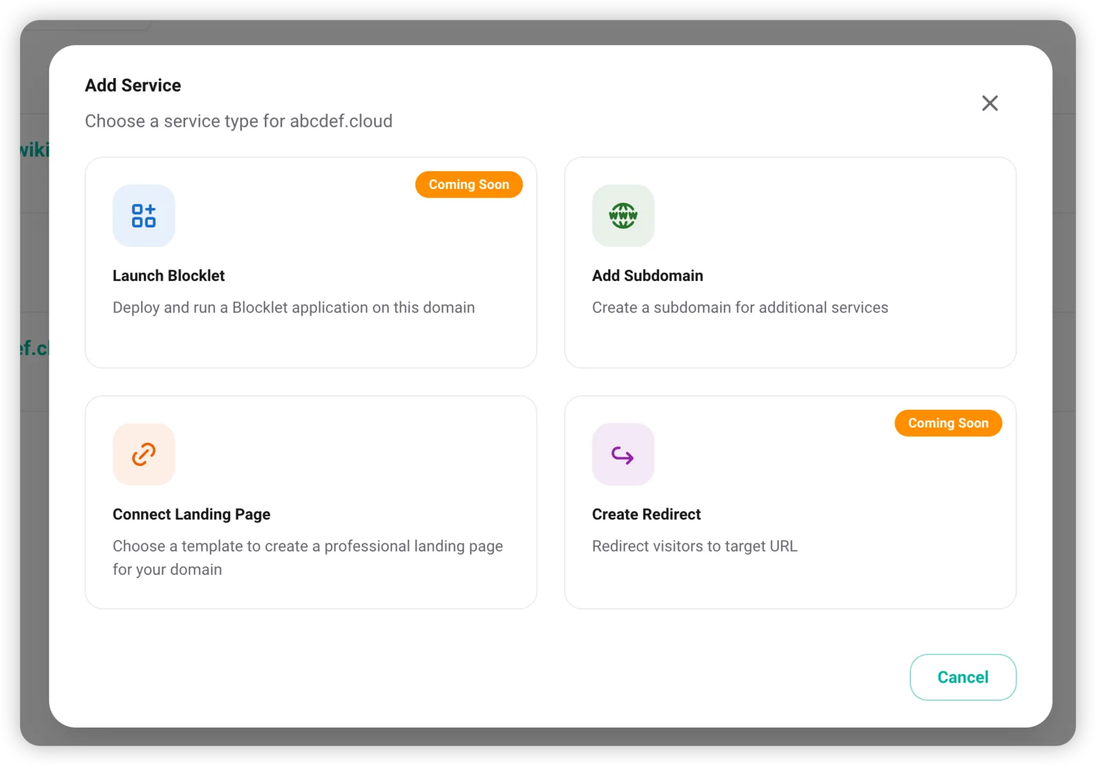1096x766 pixels.
Task: Click the green www globe icon
Action: (623, 216)
